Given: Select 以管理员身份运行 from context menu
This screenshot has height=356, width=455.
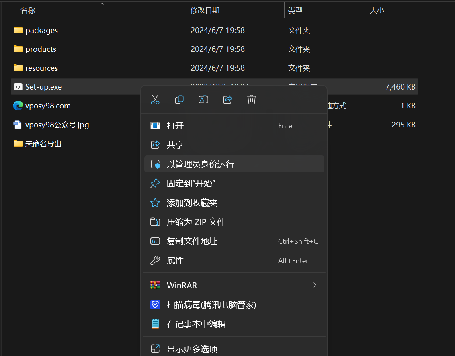Looking at the screenshot, I should click(x=200, y=164).
